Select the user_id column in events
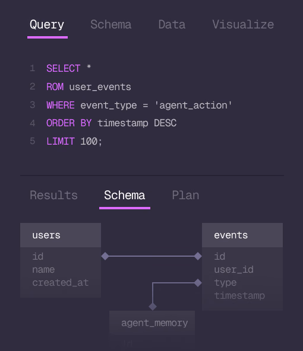 [233, 270]
